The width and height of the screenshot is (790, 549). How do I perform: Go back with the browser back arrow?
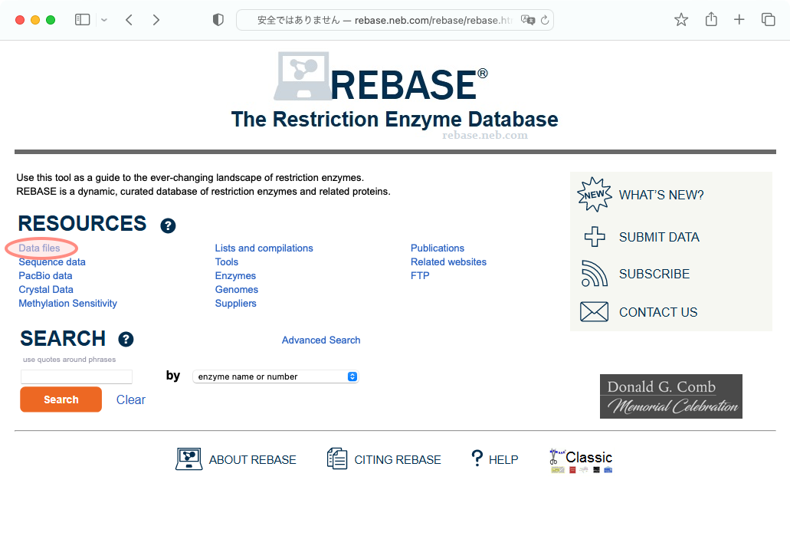point(129,20)
